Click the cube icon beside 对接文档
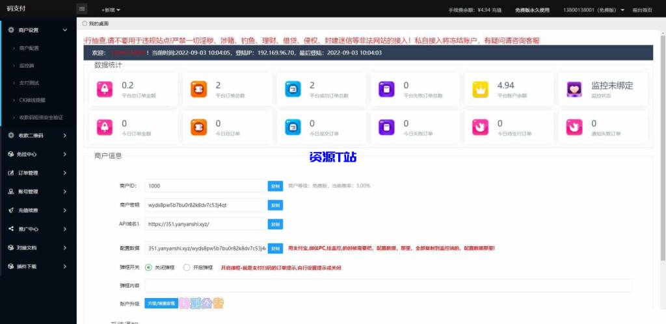Image resolution: width=666 pixels, height=324 pixels. (x=12, y=247)
